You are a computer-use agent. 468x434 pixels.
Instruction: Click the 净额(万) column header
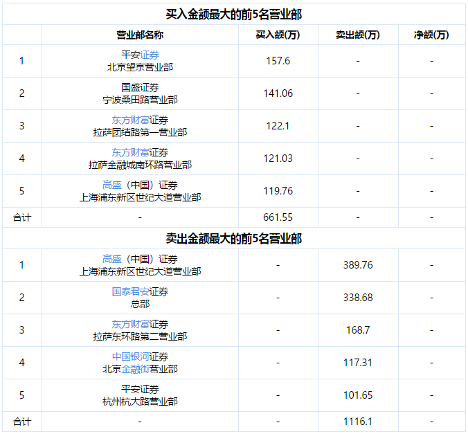[431, 35]
